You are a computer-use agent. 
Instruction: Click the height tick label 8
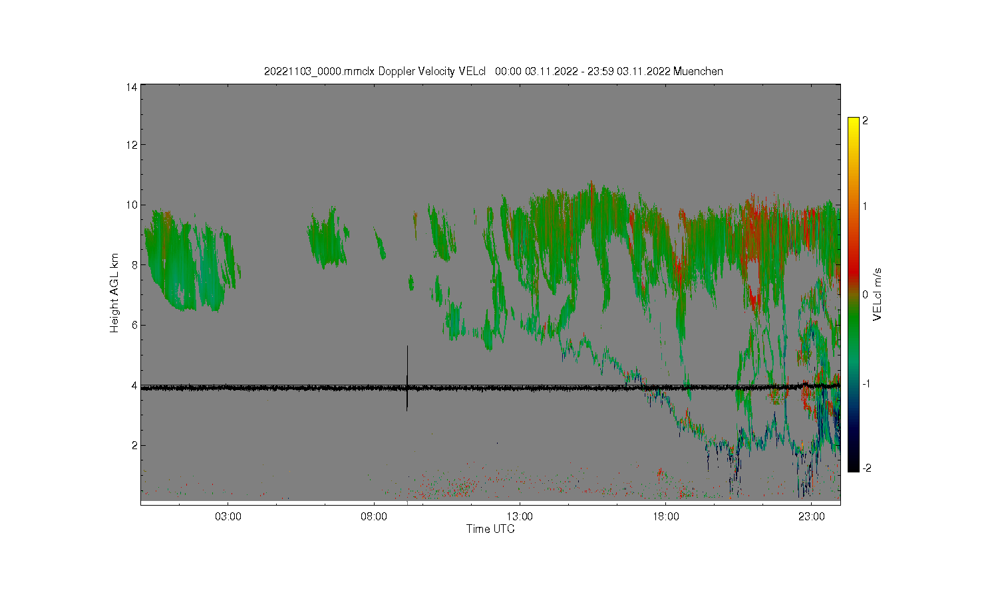(x=135, y=264)
